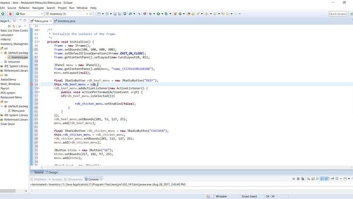Select the calculator project

[7, 35]
